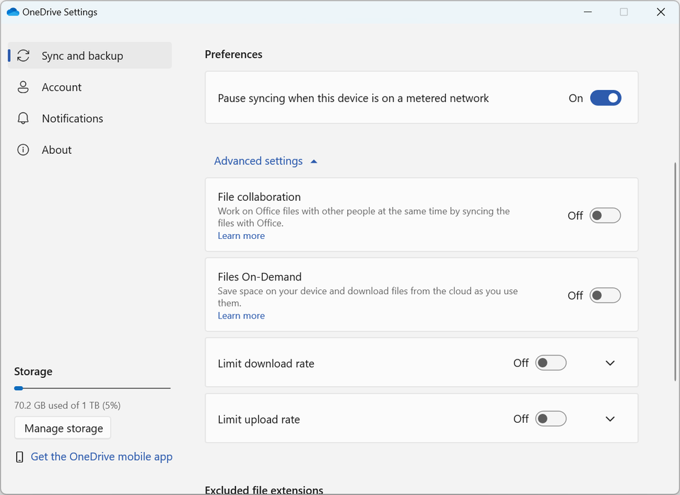Click the phone icon beside mobile app link
This screenshot has height=495, width=680.
(20, 457)
